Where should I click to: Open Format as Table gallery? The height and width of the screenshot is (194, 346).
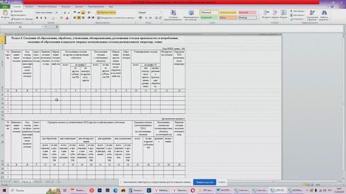[x=191, y=15]
